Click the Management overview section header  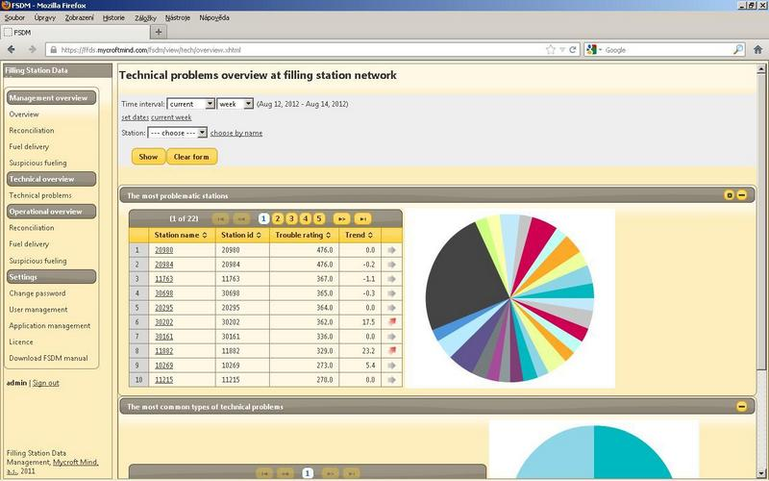click(51, 98)
